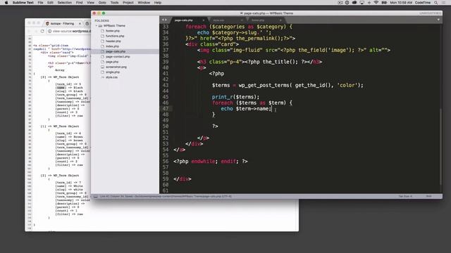Open the File menu

coord(40,3)
